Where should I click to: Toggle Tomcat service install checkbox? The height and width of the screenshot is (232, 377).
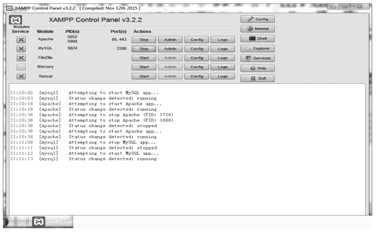tap(21, 76)
